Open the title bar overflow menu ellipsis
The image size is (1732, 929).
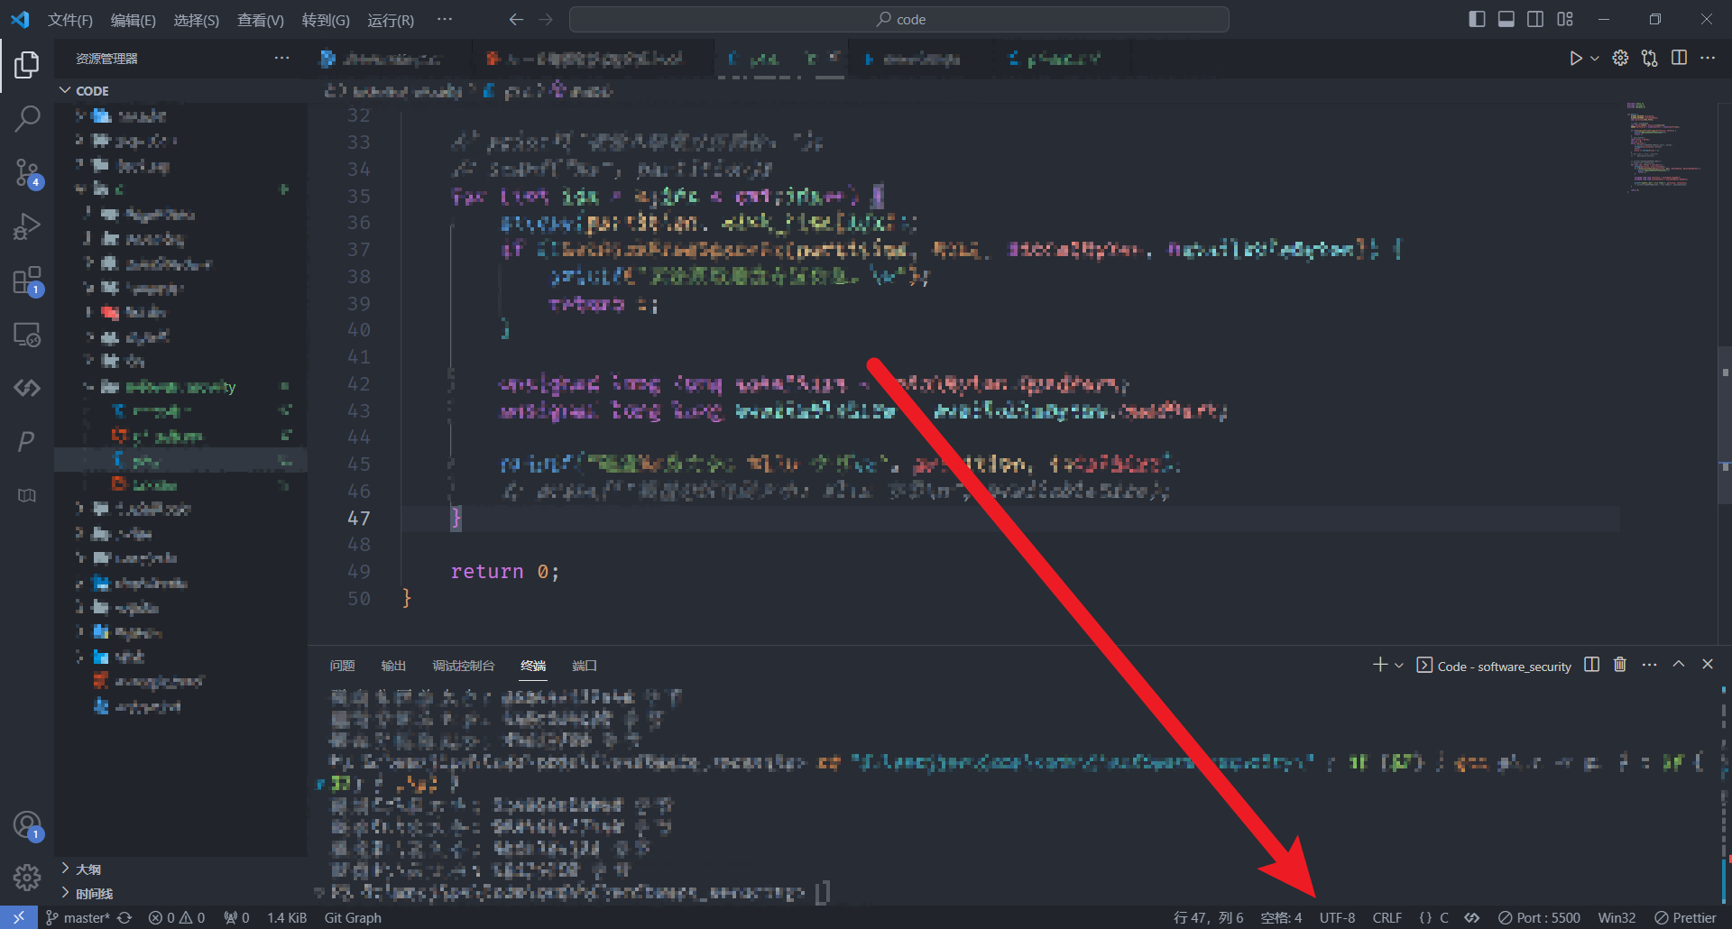445,19
